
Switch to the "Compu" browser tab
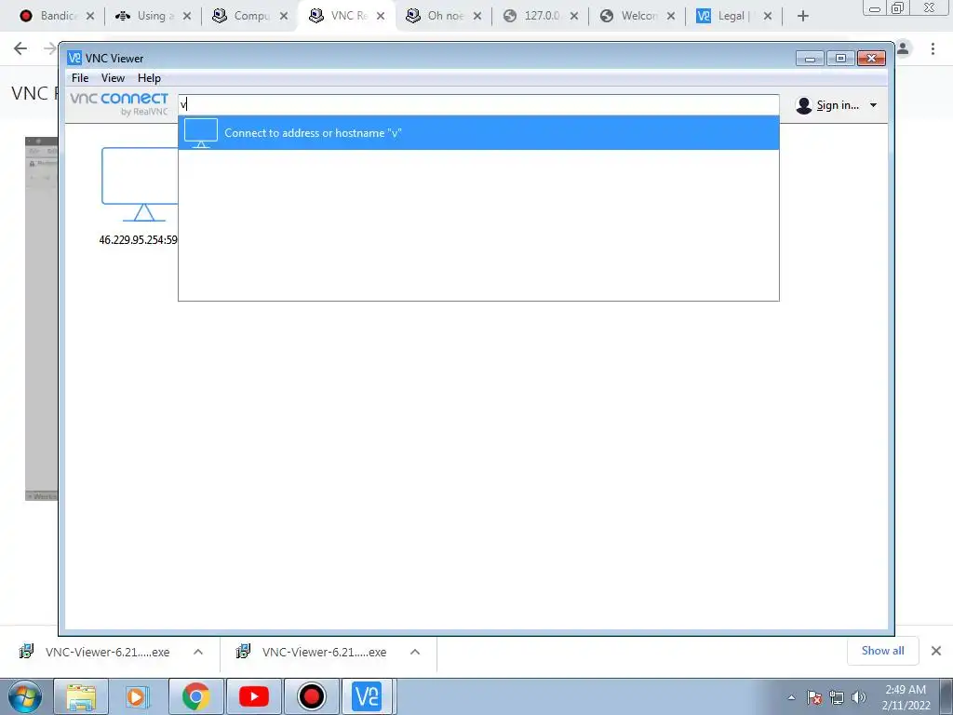[243, 16]
